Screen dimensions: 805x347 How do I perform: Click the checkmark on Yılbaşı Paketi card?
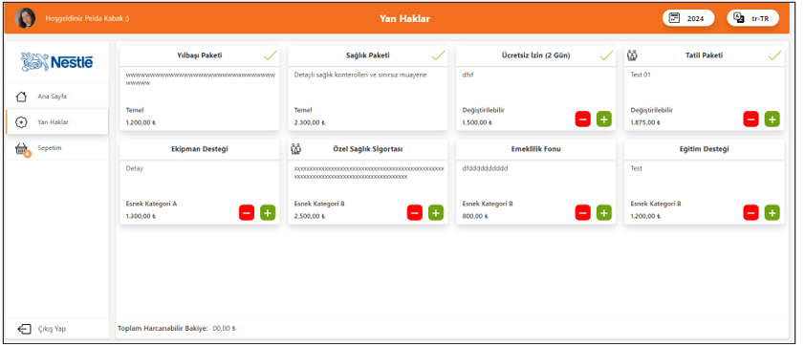pyautogui.click(x=270, y=55)
